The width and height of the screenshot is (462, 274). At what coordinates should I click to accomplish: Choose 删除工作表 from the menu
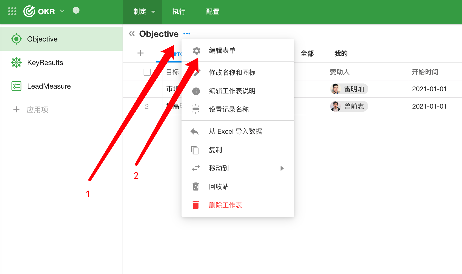point(238,205)
